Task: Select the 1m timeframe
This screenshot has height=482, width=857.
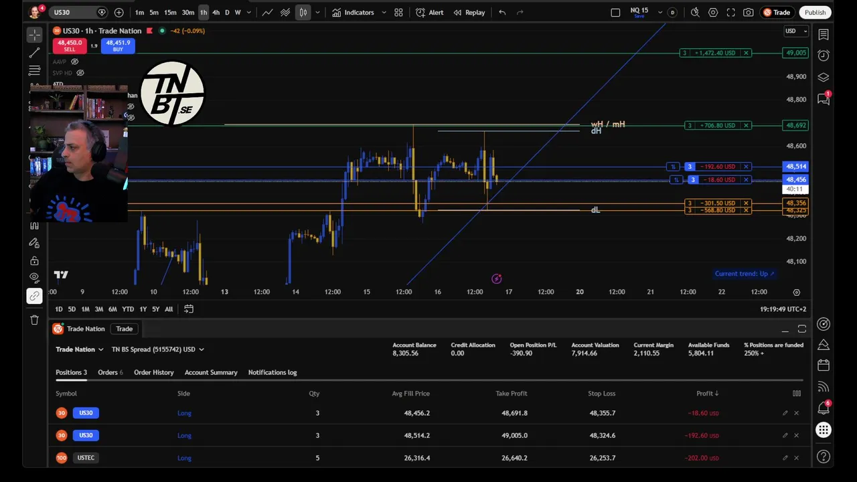Action: 139,12
